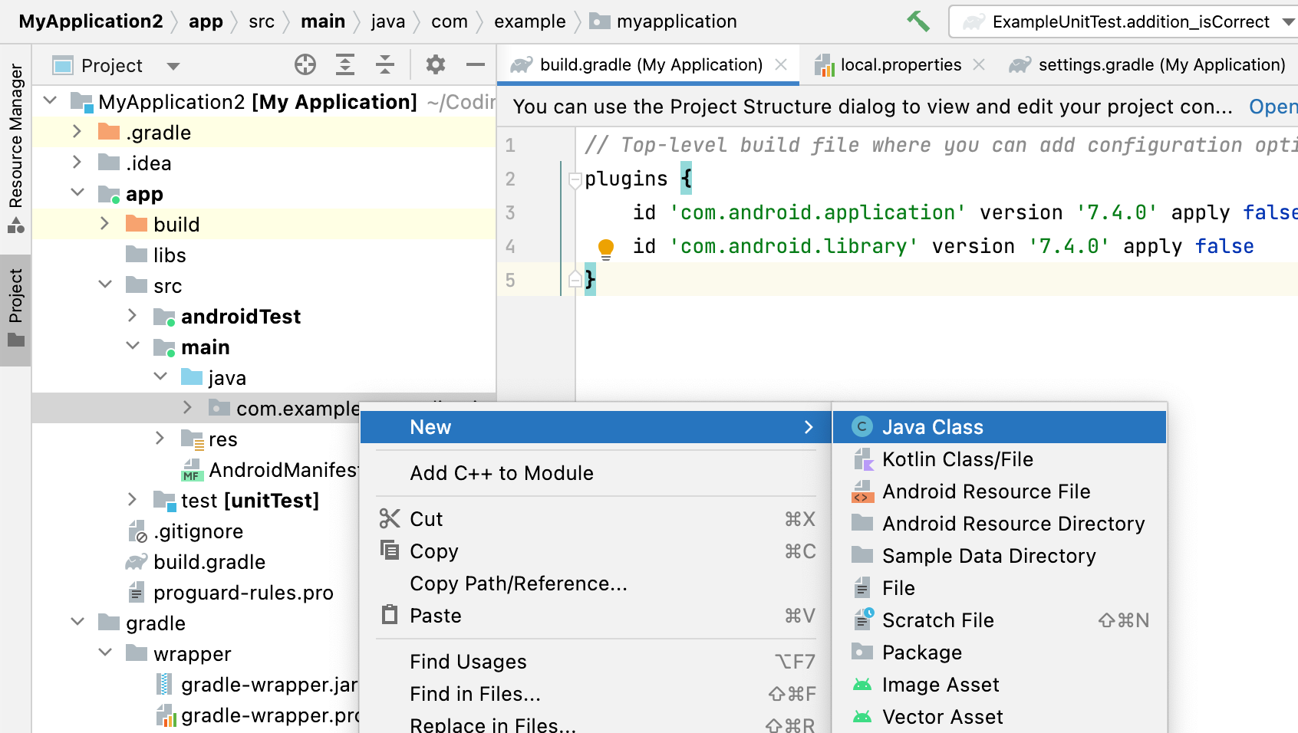1298x733 pixels.
Task: Click the 'app' breadcrumb in navigation bar
Action: tap(206, 21)
